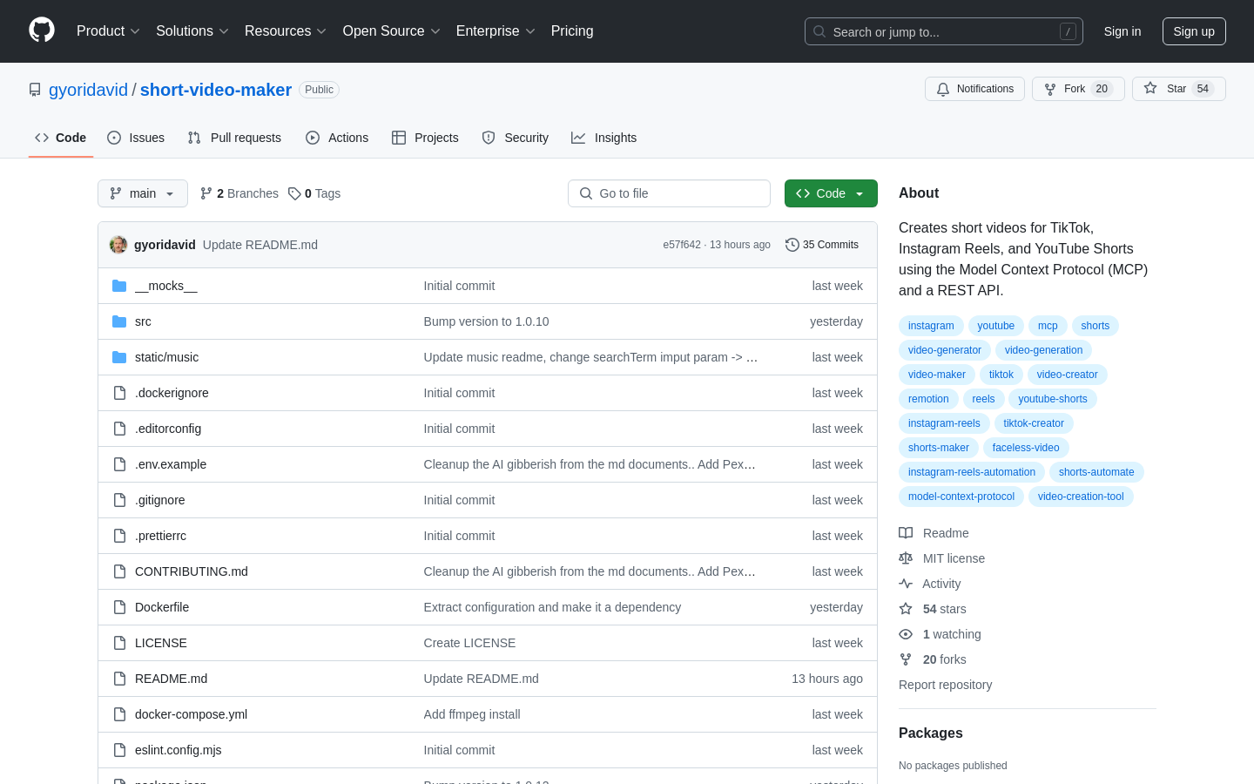The image size is (1254, 784).
Task: Open the Packages section heading
Action: (x=930, y=733)
